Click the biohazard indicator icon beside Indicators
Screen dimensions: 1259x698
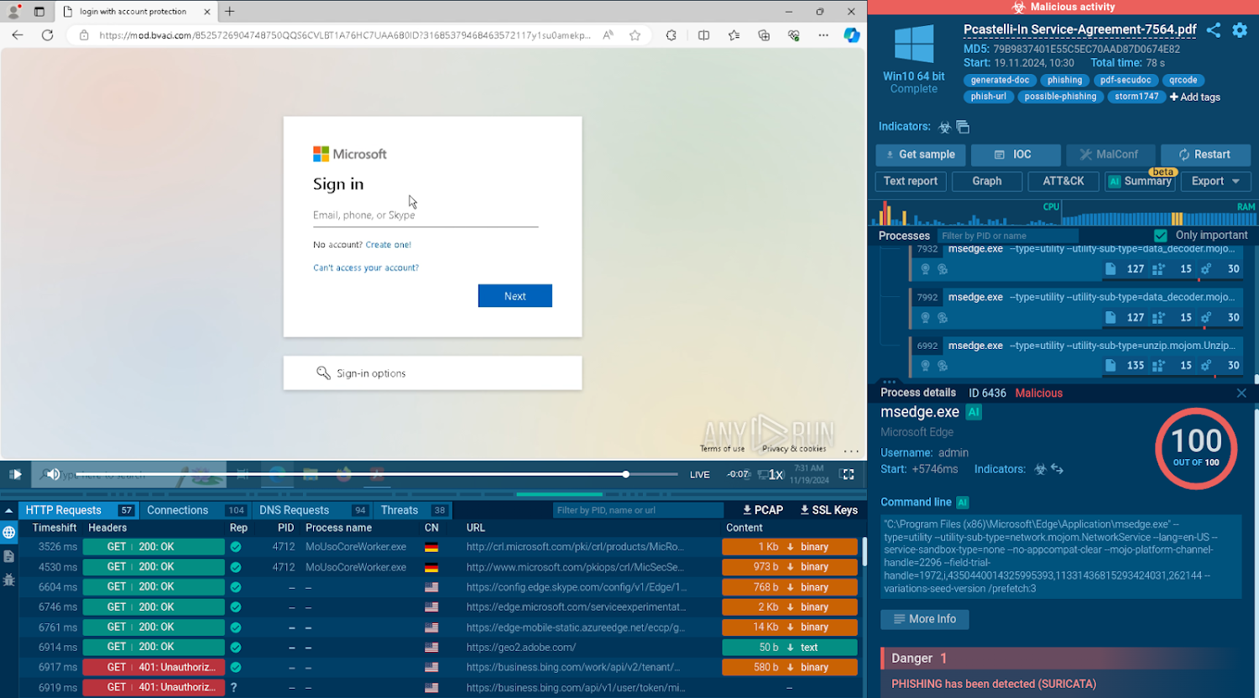pos(945,128)
